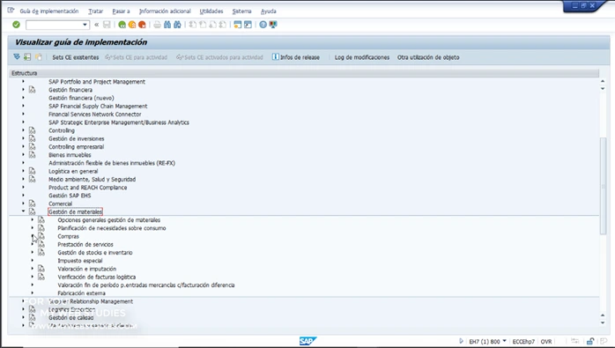Click the Last Page icon

pyautogui.click(x=222, y=25)
